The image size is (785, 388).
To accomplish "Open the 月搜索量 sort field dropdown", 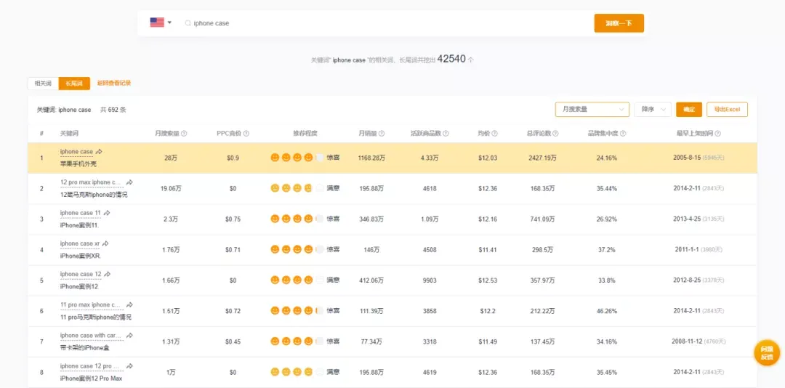I will tap(592, 109).
